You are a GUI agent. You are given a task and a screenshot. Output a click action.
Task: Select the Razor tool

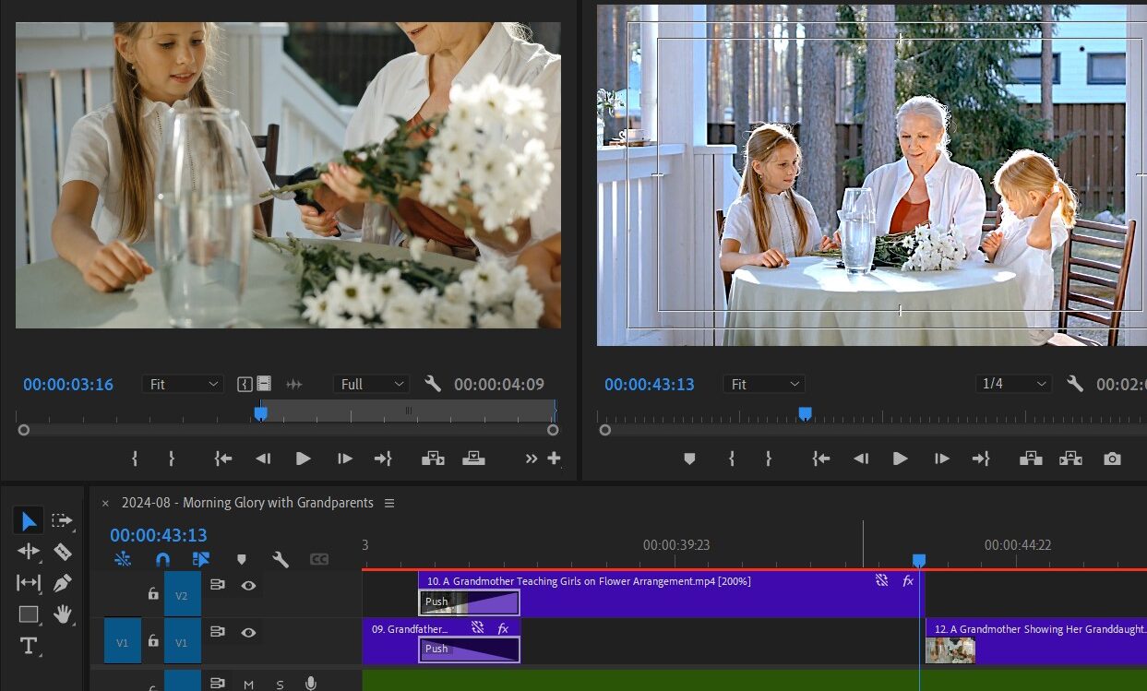point(62,552)
